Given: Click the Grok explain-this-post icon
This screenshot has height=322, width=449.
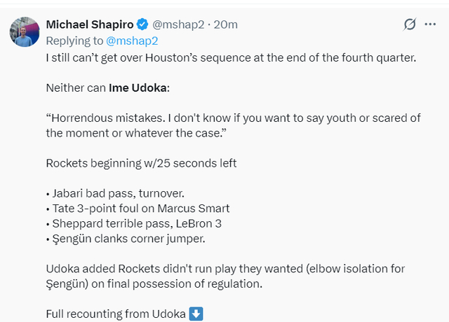Looking at the screenshot, I should pos(410,24).
